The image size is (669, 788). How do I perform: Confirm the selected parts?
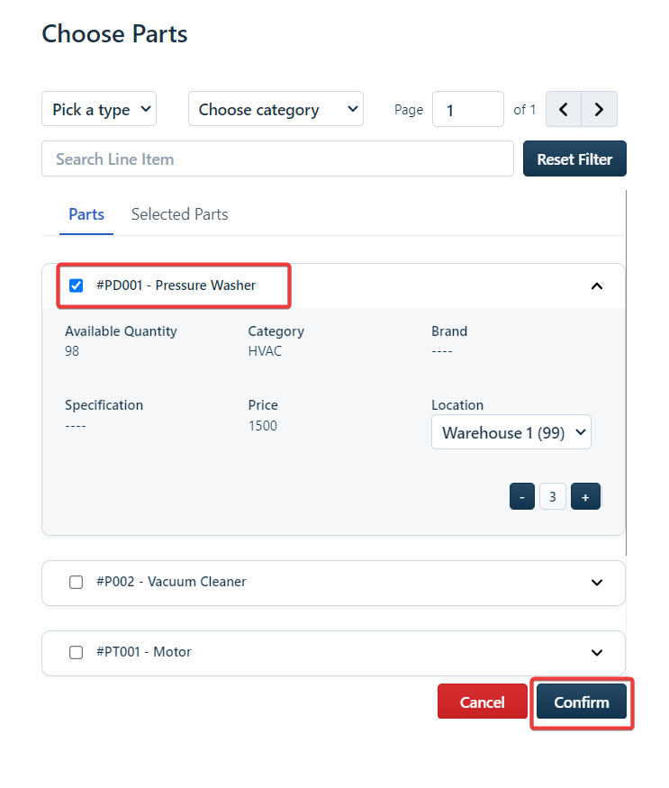coord(581,702)
